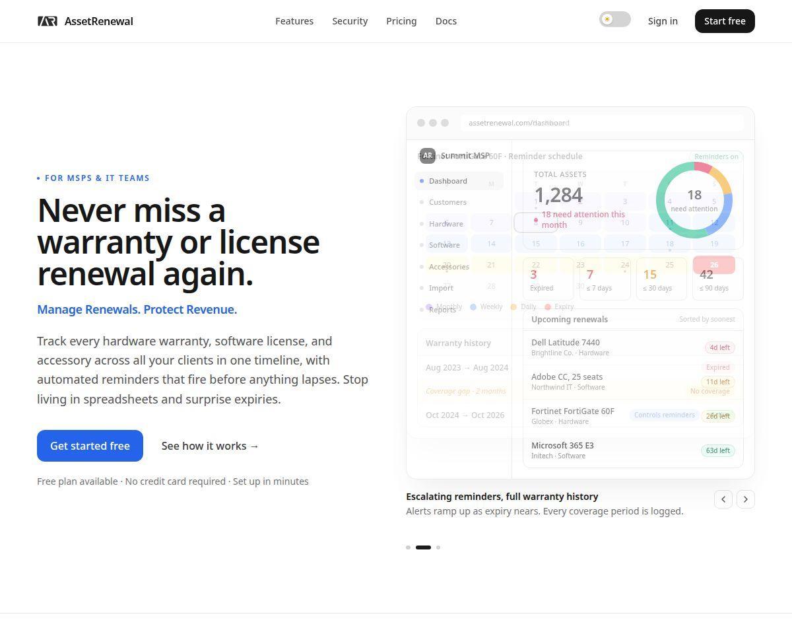The height and width of the screenshot is (634, 792).
Task: Click the Warranty history heading
Action: point(458,343)
